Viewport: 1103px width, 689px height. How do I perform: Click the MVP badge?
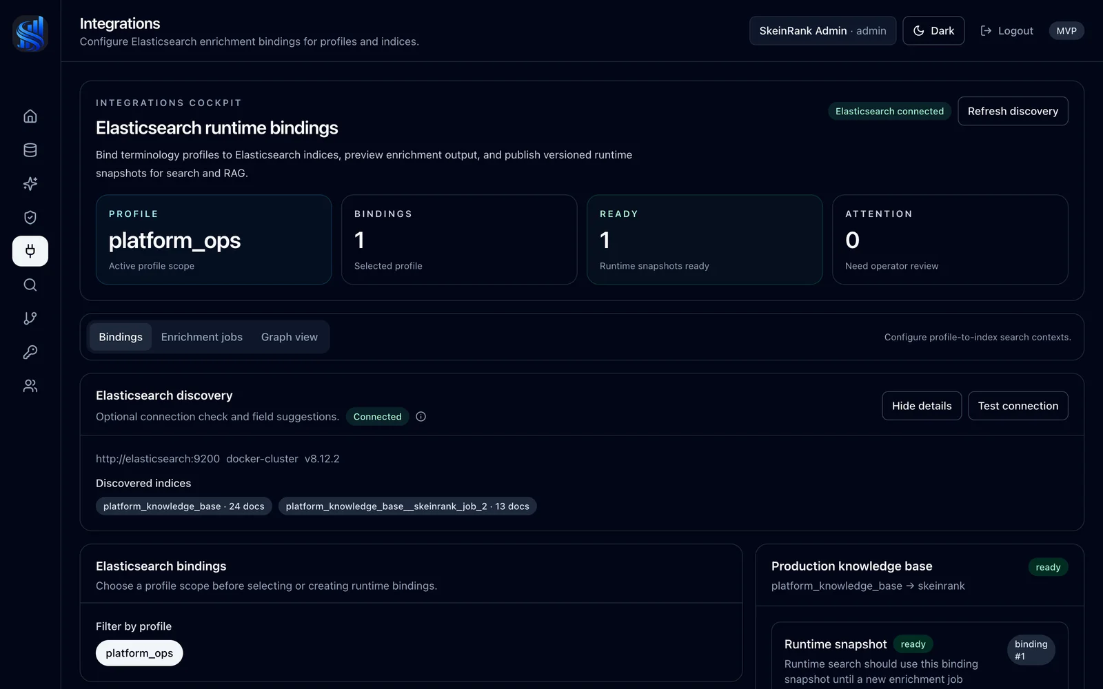1066,31
